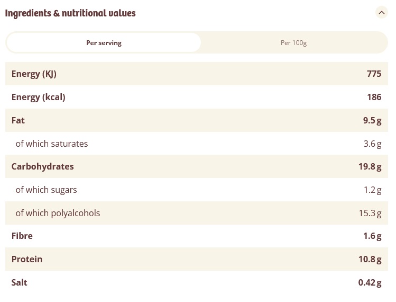Select the Per serving tab
The image size is (396, 302).
point(104,43)
